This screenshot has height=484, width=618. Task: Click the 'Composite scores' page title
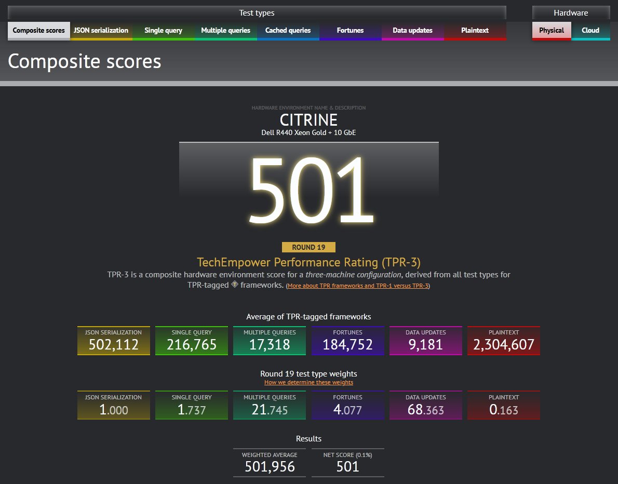click(84, 61)
